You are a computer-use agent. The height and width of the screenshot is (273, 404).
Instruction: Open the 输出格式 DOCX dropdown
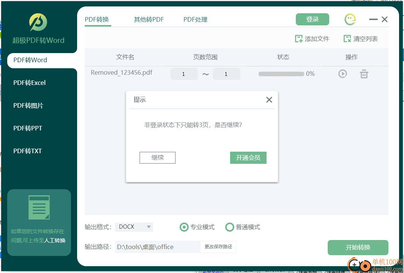[134, 227]
